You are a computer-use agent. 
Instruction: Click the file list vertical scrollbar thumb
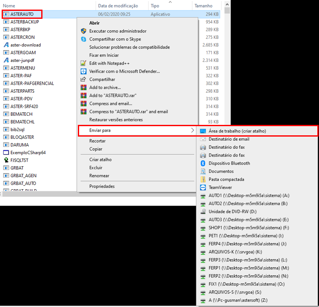(227, 10)
